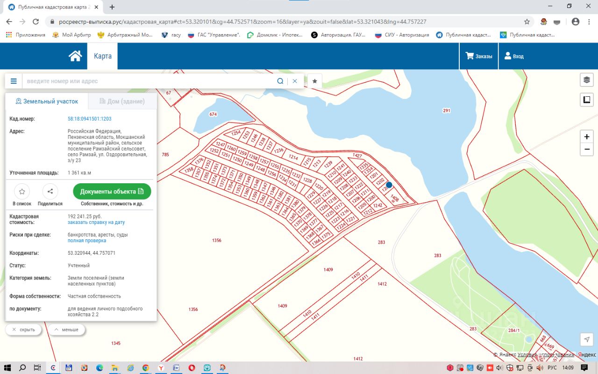Toggle the map measurement tool
The image size is (598, 374).
click(587, 100)
